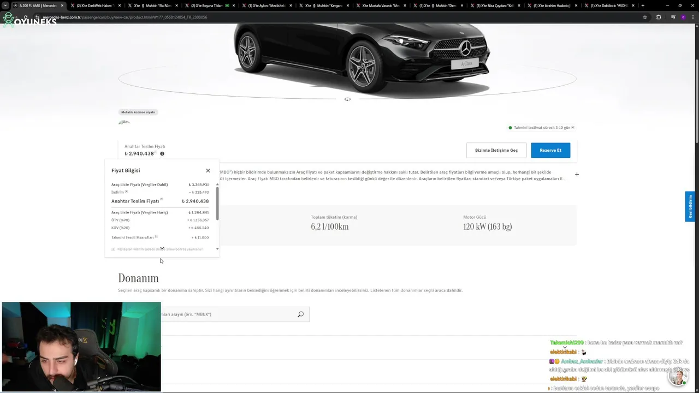This screenshot has height=393, width=699.
Task: Click popup scrollbar down arrow
Action: point(217,249)
